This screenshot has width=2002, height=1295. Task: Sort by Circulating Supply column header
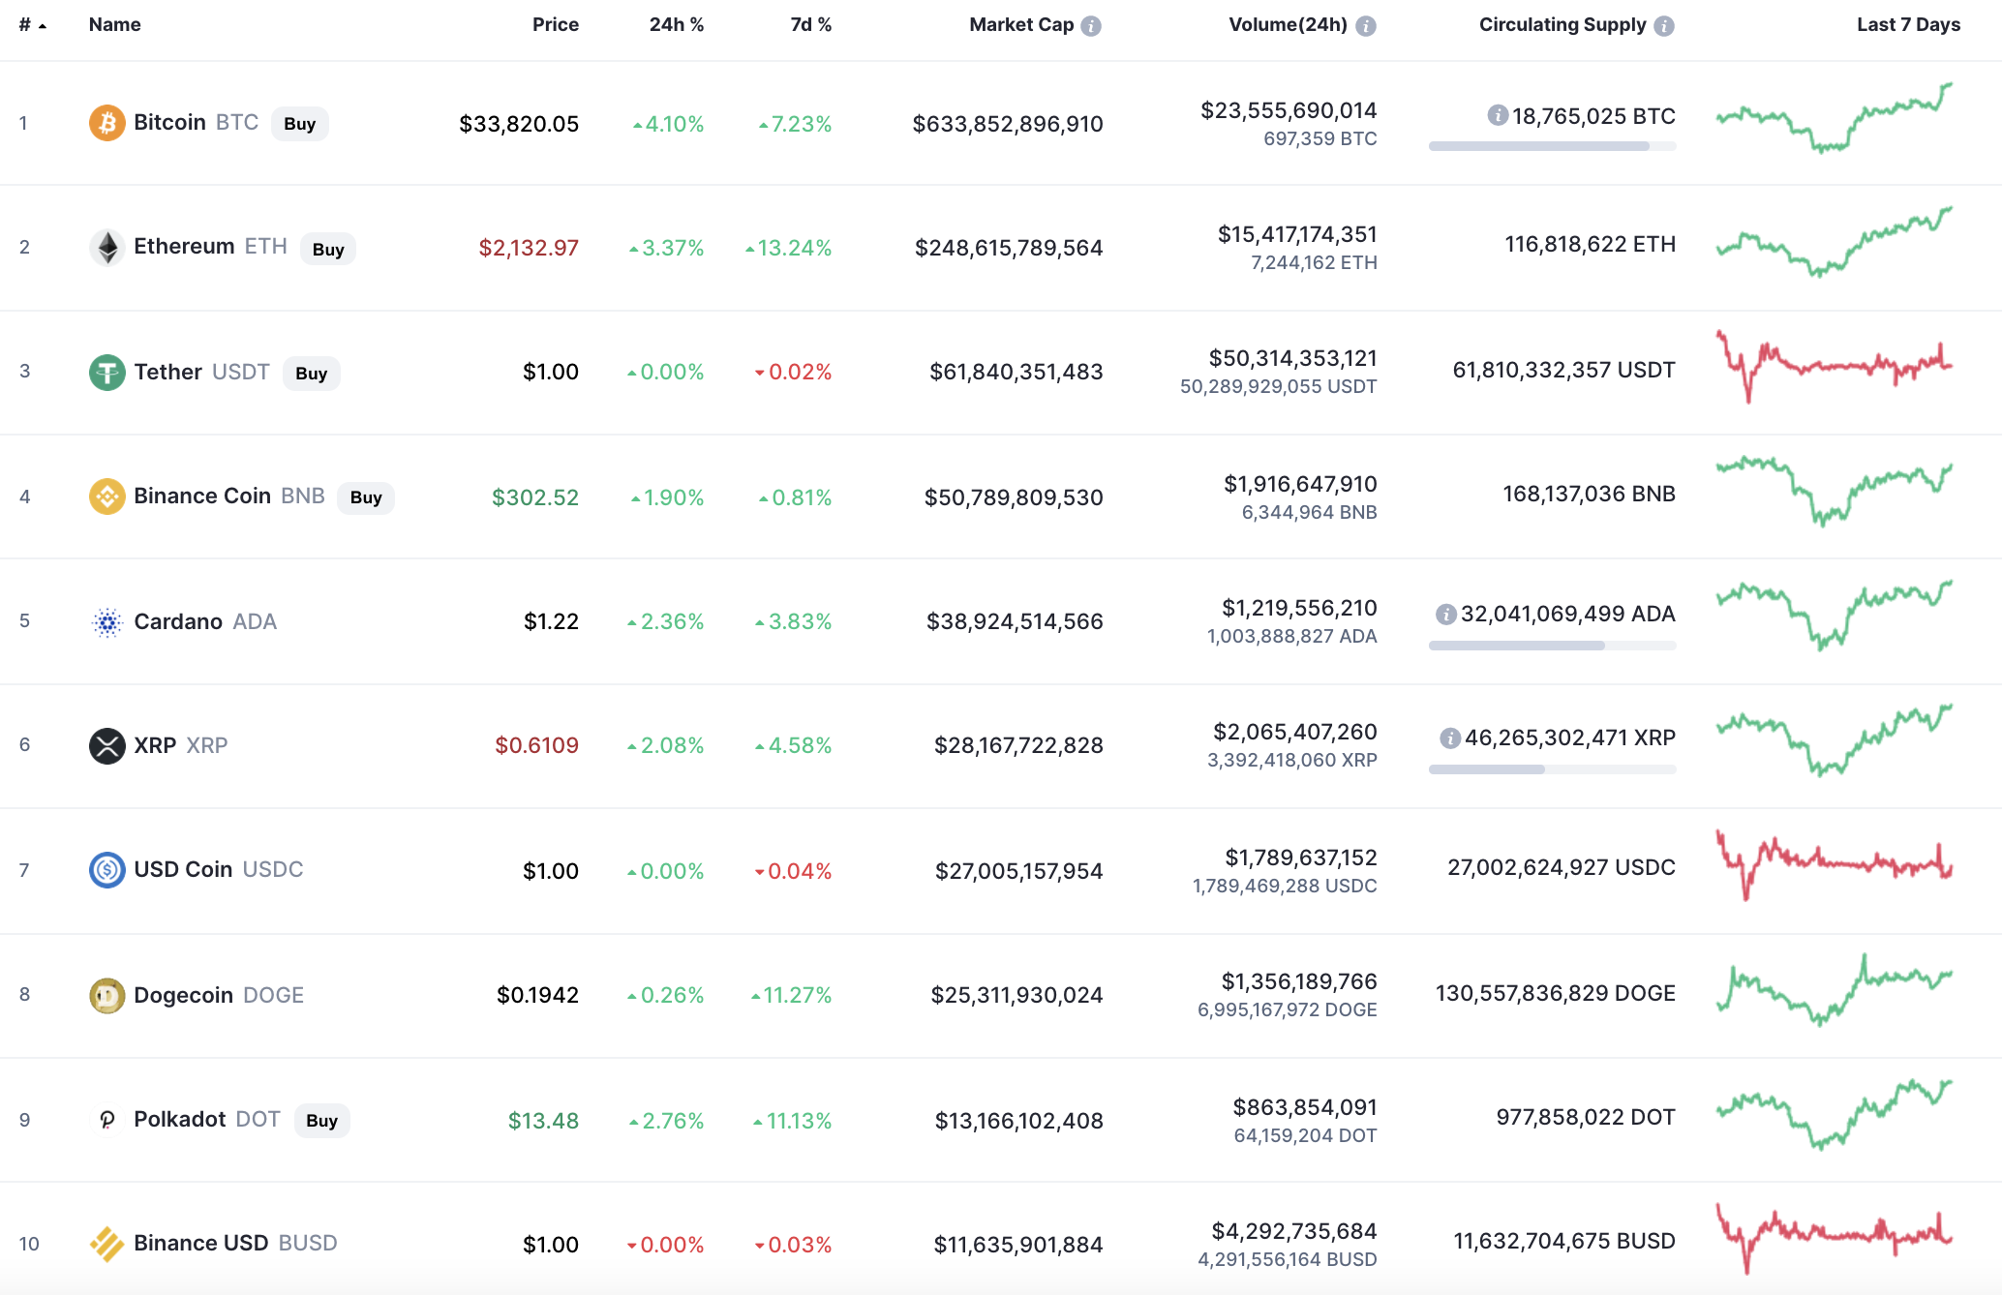1562,24
